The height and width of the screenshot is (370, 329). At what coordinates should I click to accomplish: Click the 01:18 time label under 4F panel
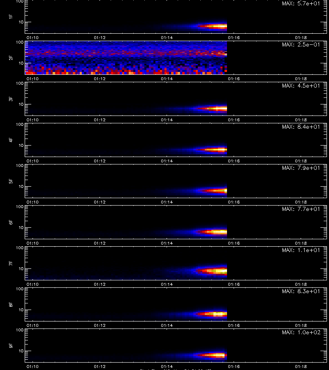click(301, 161)
